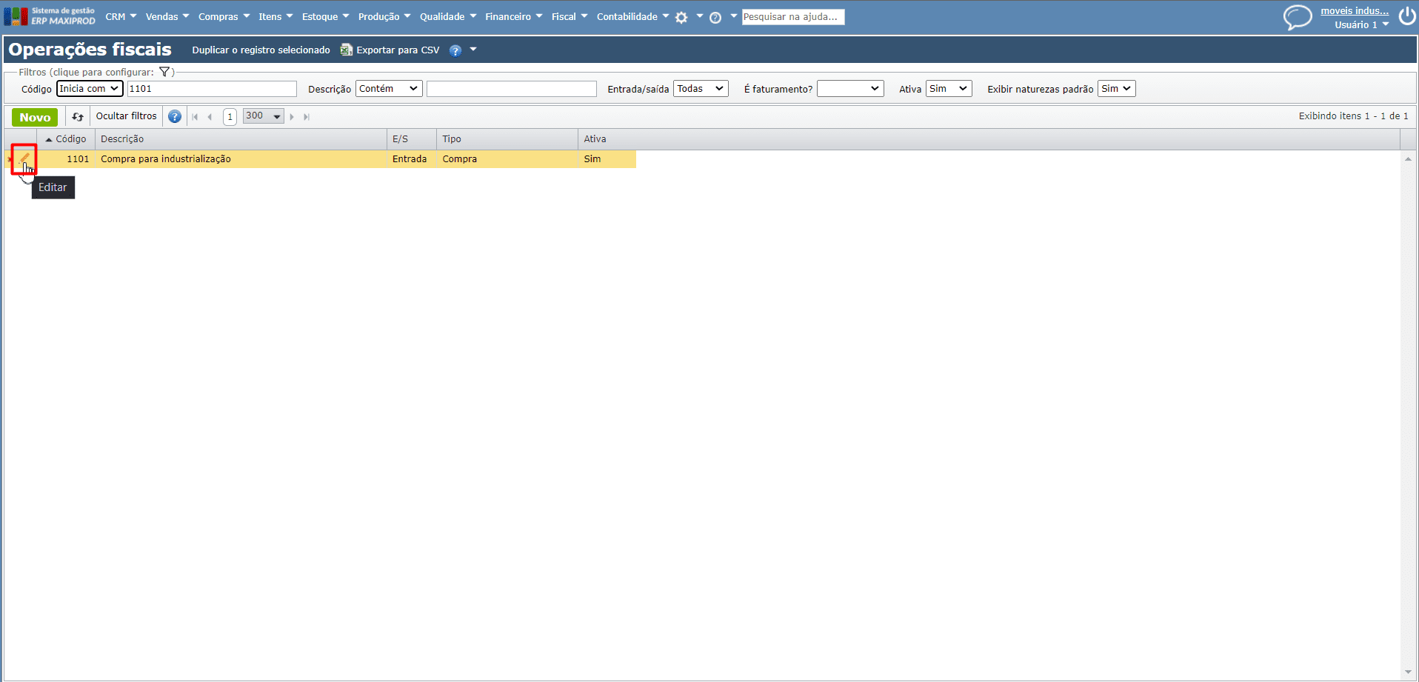Open the Financeiro menu
Viewport: 1419px width, 682px height.
point(513,16)
